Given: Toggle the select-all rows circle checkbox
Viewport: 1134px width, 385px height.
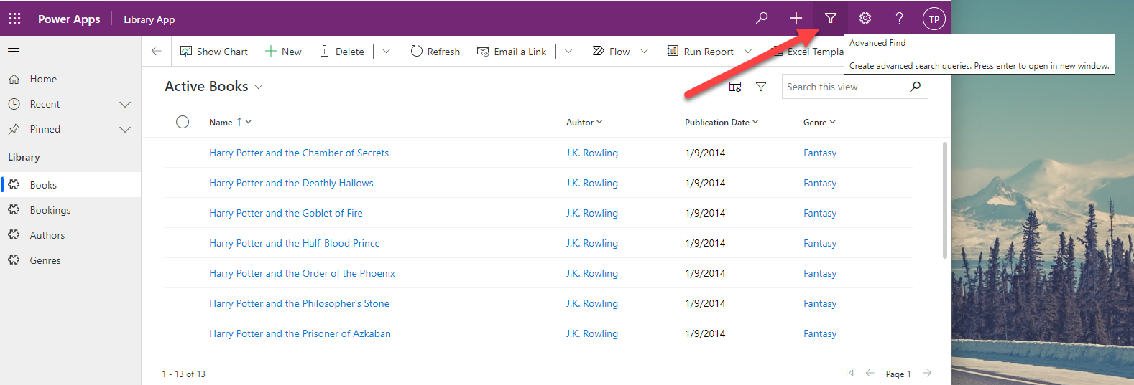Looking at the screenshot, I should [x=183, y=122].
